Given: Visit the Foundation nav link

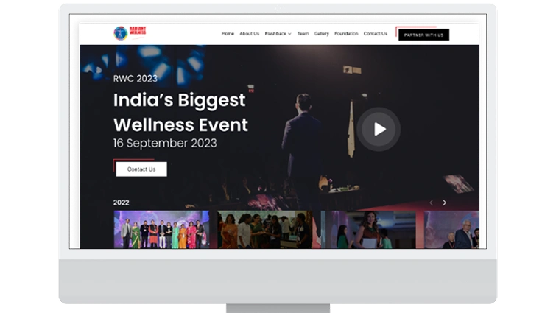Looking at the screenshot, I should [x=346, y=34].
